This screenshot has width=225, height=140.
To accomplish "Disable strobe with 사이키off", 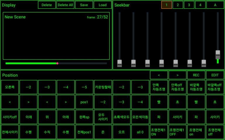I will [x=10, y=117].
